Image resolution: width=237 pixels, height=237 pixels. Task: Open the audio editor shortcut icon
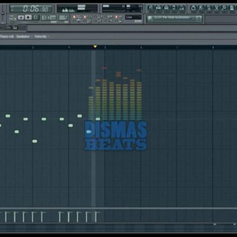pyautogui.click(x=201, y=8)
